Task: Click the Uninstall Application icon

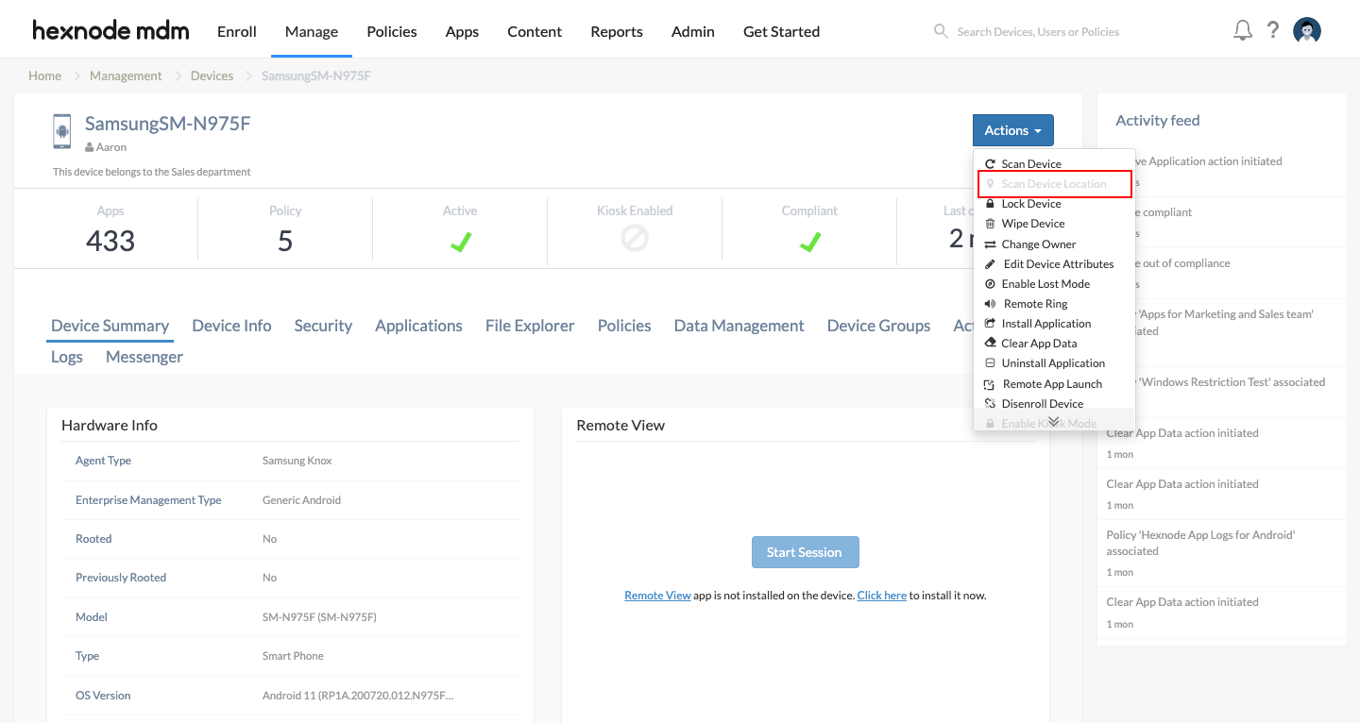Action: point(990,363)
